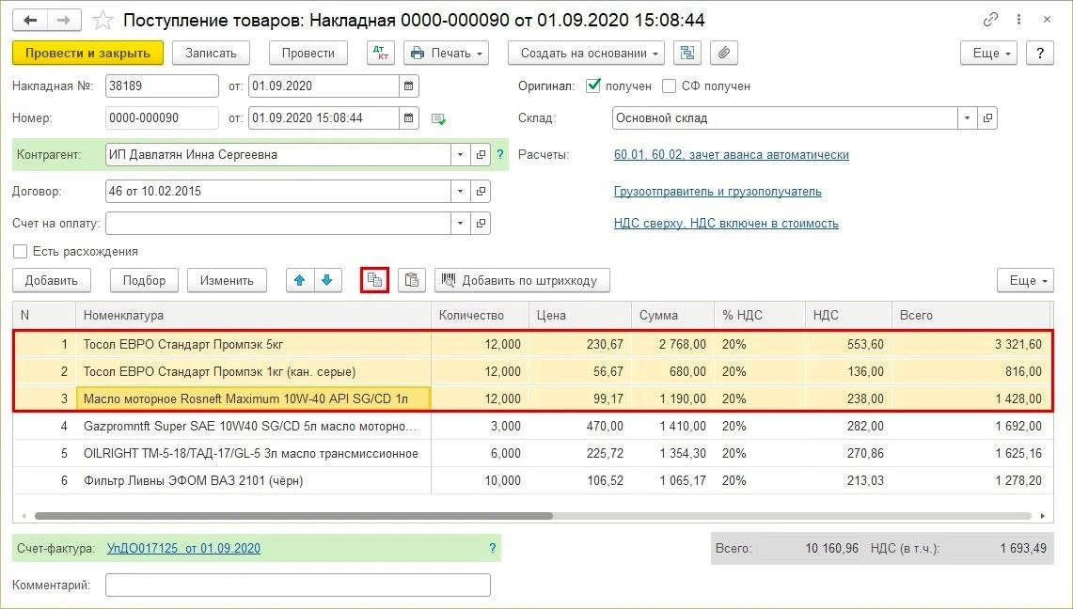
Task: Open the Печать menu
Action: (x=446, y=53)
